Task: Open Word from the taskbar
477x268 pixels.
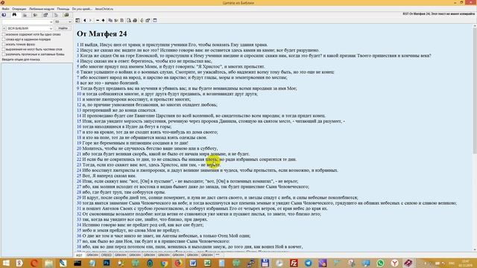Action: (193, 263)
